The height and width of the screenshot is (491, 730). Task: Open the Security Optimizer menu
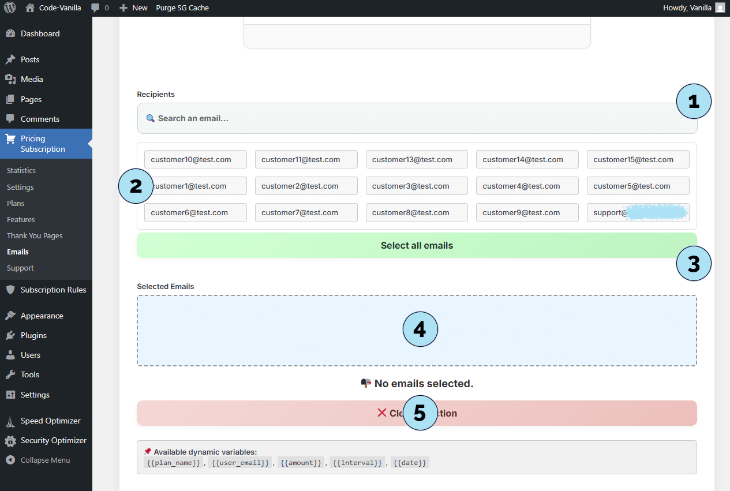click(x=53, y=440)
